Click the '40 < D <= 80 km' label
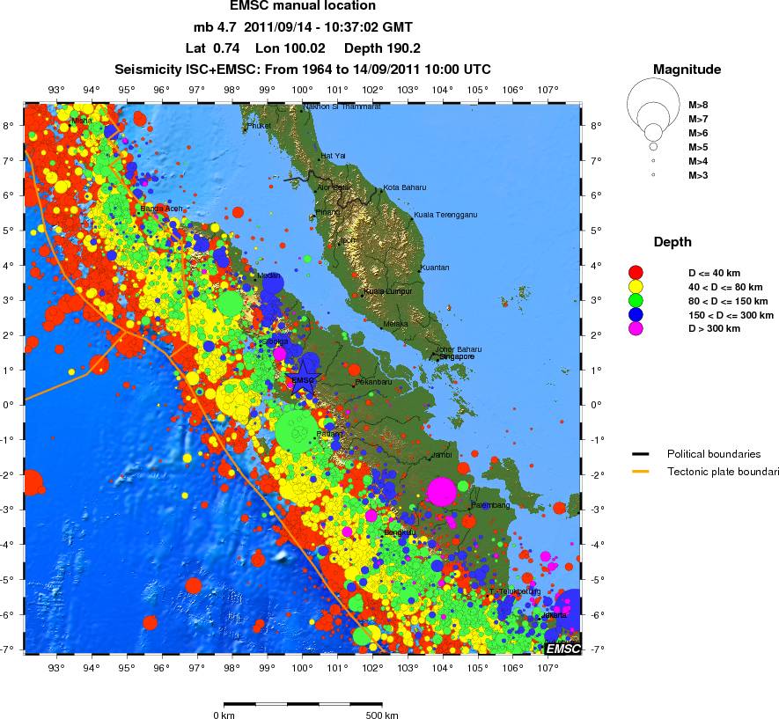The image size is (779, 719). point(725,287)
